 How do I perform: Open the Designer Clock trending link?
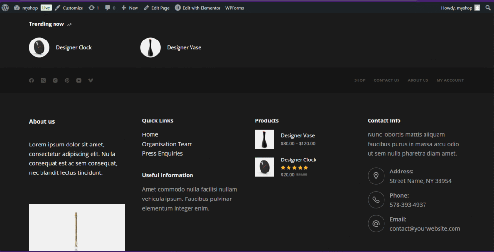pos(74,48)
